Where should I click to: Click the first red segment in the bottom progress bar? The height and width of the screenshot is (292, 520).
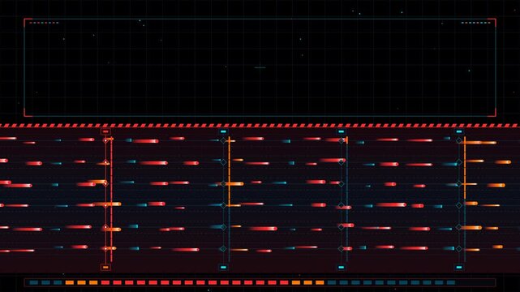tap(105, 283)
